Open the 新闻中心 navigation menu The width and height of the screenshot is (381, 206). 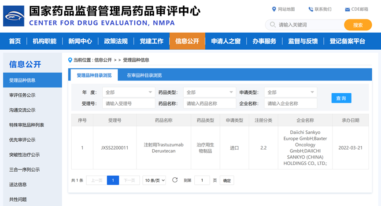[x=80, y=41]
